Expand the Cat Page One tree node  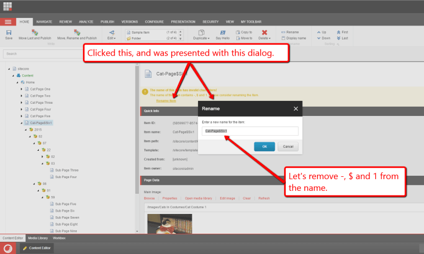tap(21, 89)
